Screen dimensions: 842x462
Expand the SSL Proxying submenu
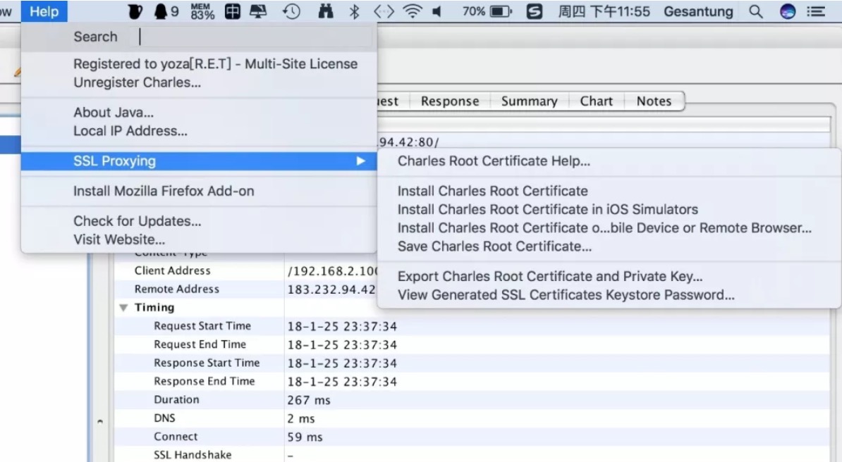(x=199, y=161)
